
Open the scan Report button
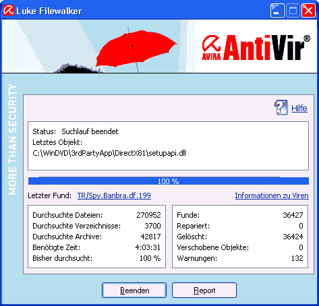(204, 290)
